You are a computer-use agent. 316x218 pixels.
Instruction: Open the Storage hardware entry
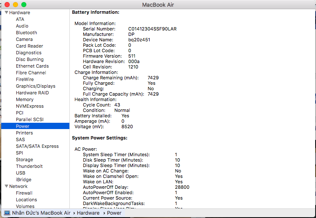click(24, 160)
